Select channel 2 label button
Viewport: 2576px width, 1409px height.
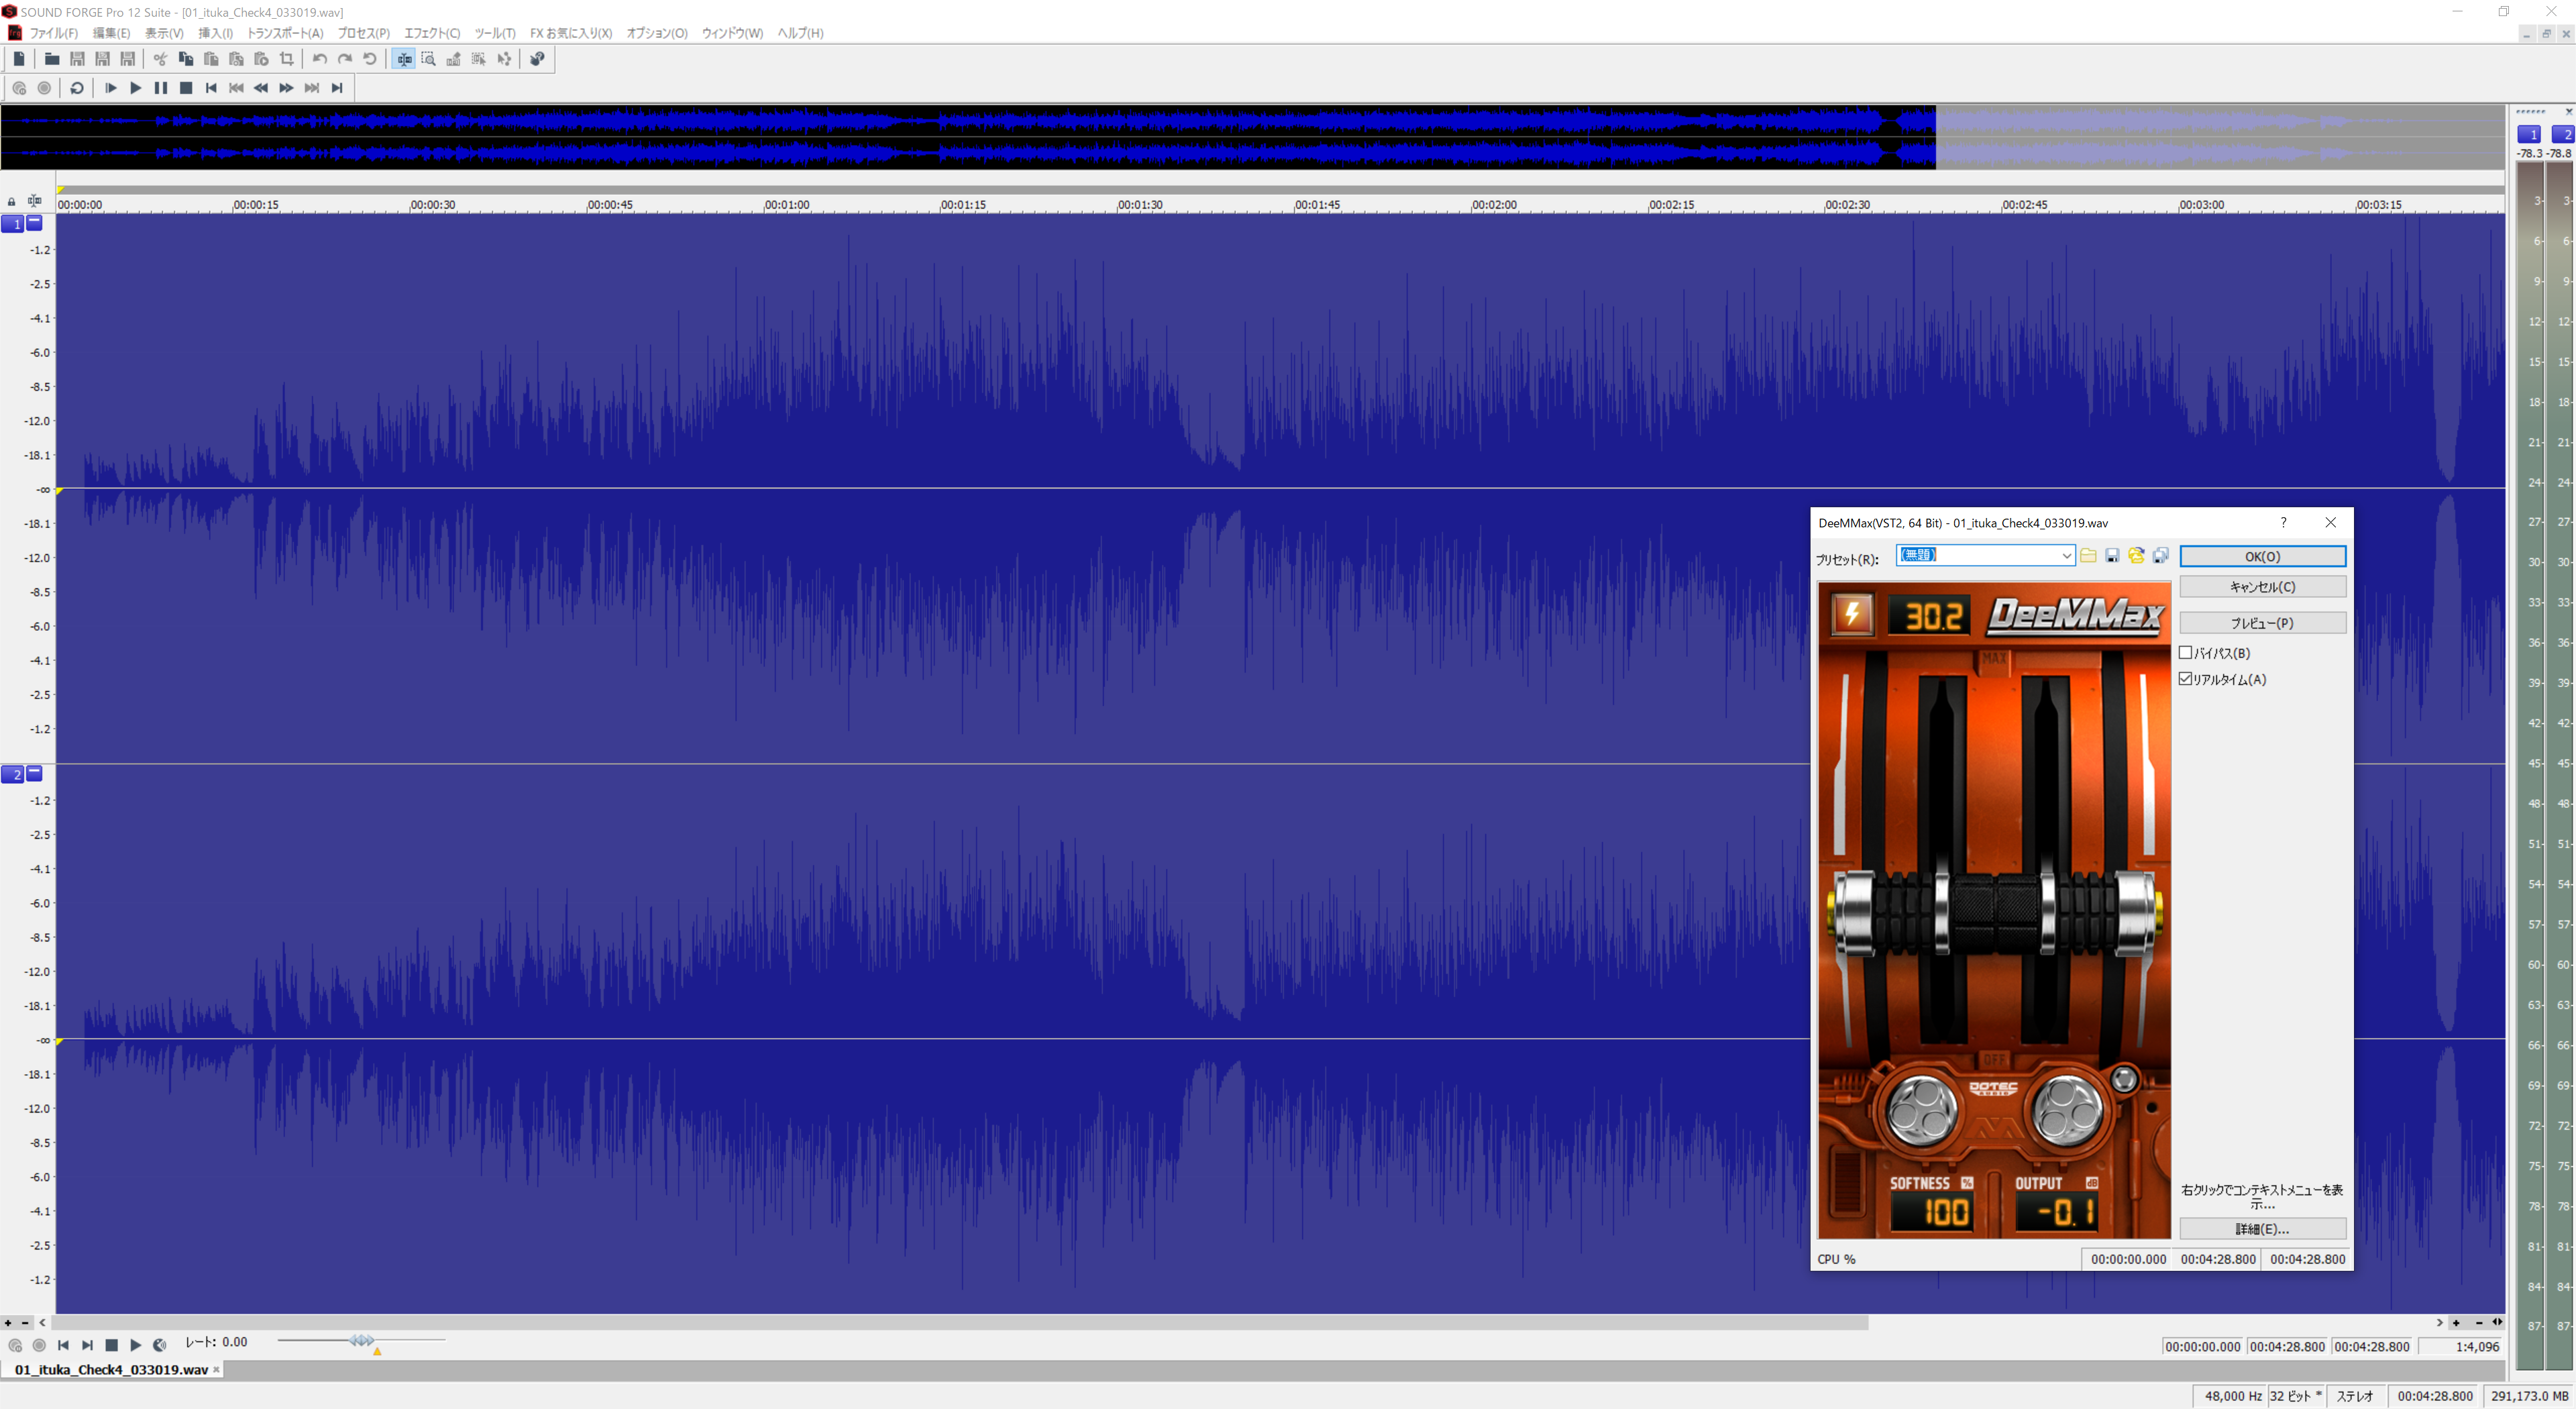(x=13, y=775)
